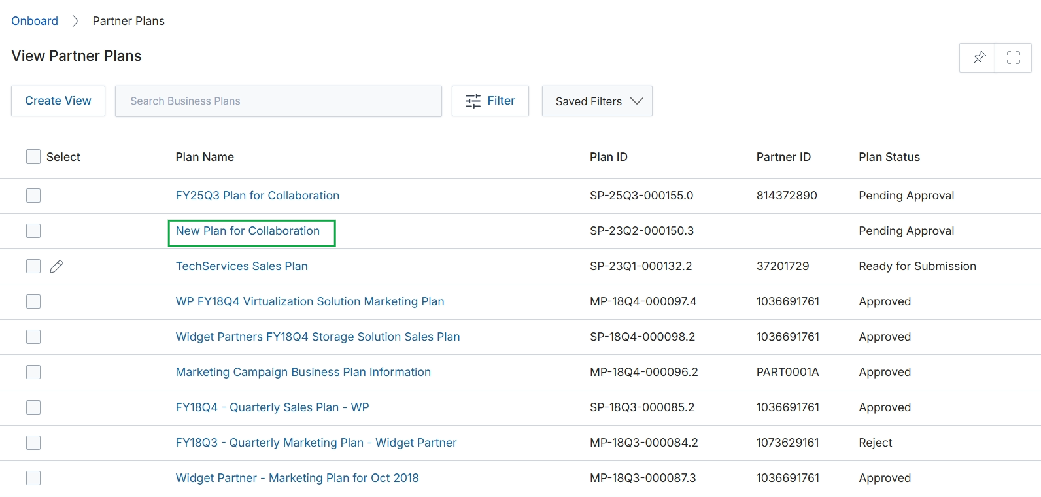Open the Saved Filters dropdown
Viewport: 1041px width, 497px height.
[597, 101]
